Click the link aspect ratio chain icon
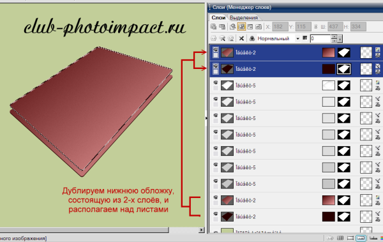Screen dimensions: 383x242 coord(315,26)
